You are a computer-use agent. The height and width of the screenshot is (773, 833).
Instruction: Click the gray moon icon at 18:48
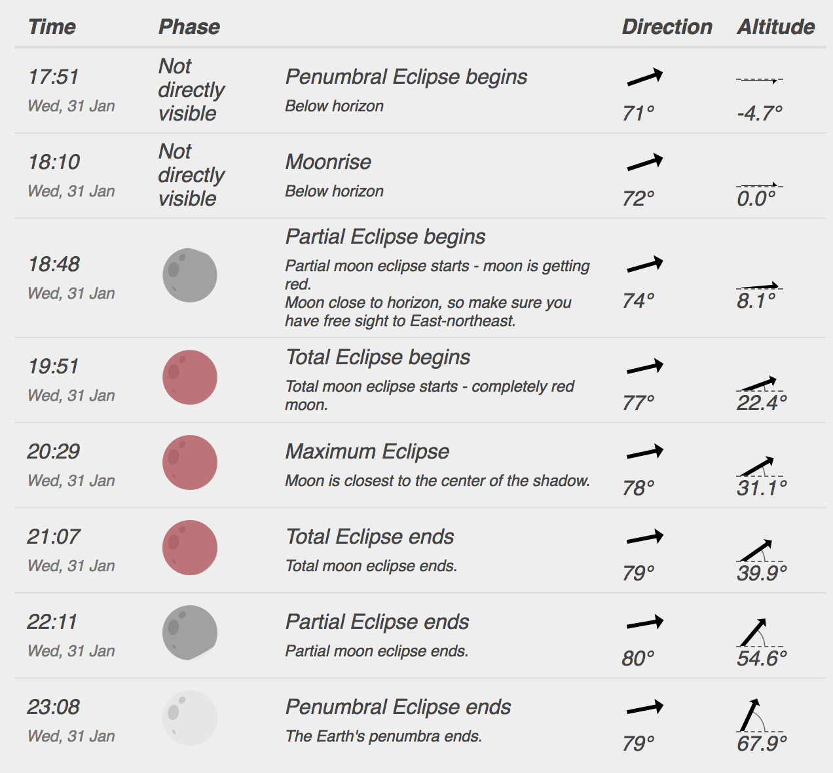[x=190, y=275]
